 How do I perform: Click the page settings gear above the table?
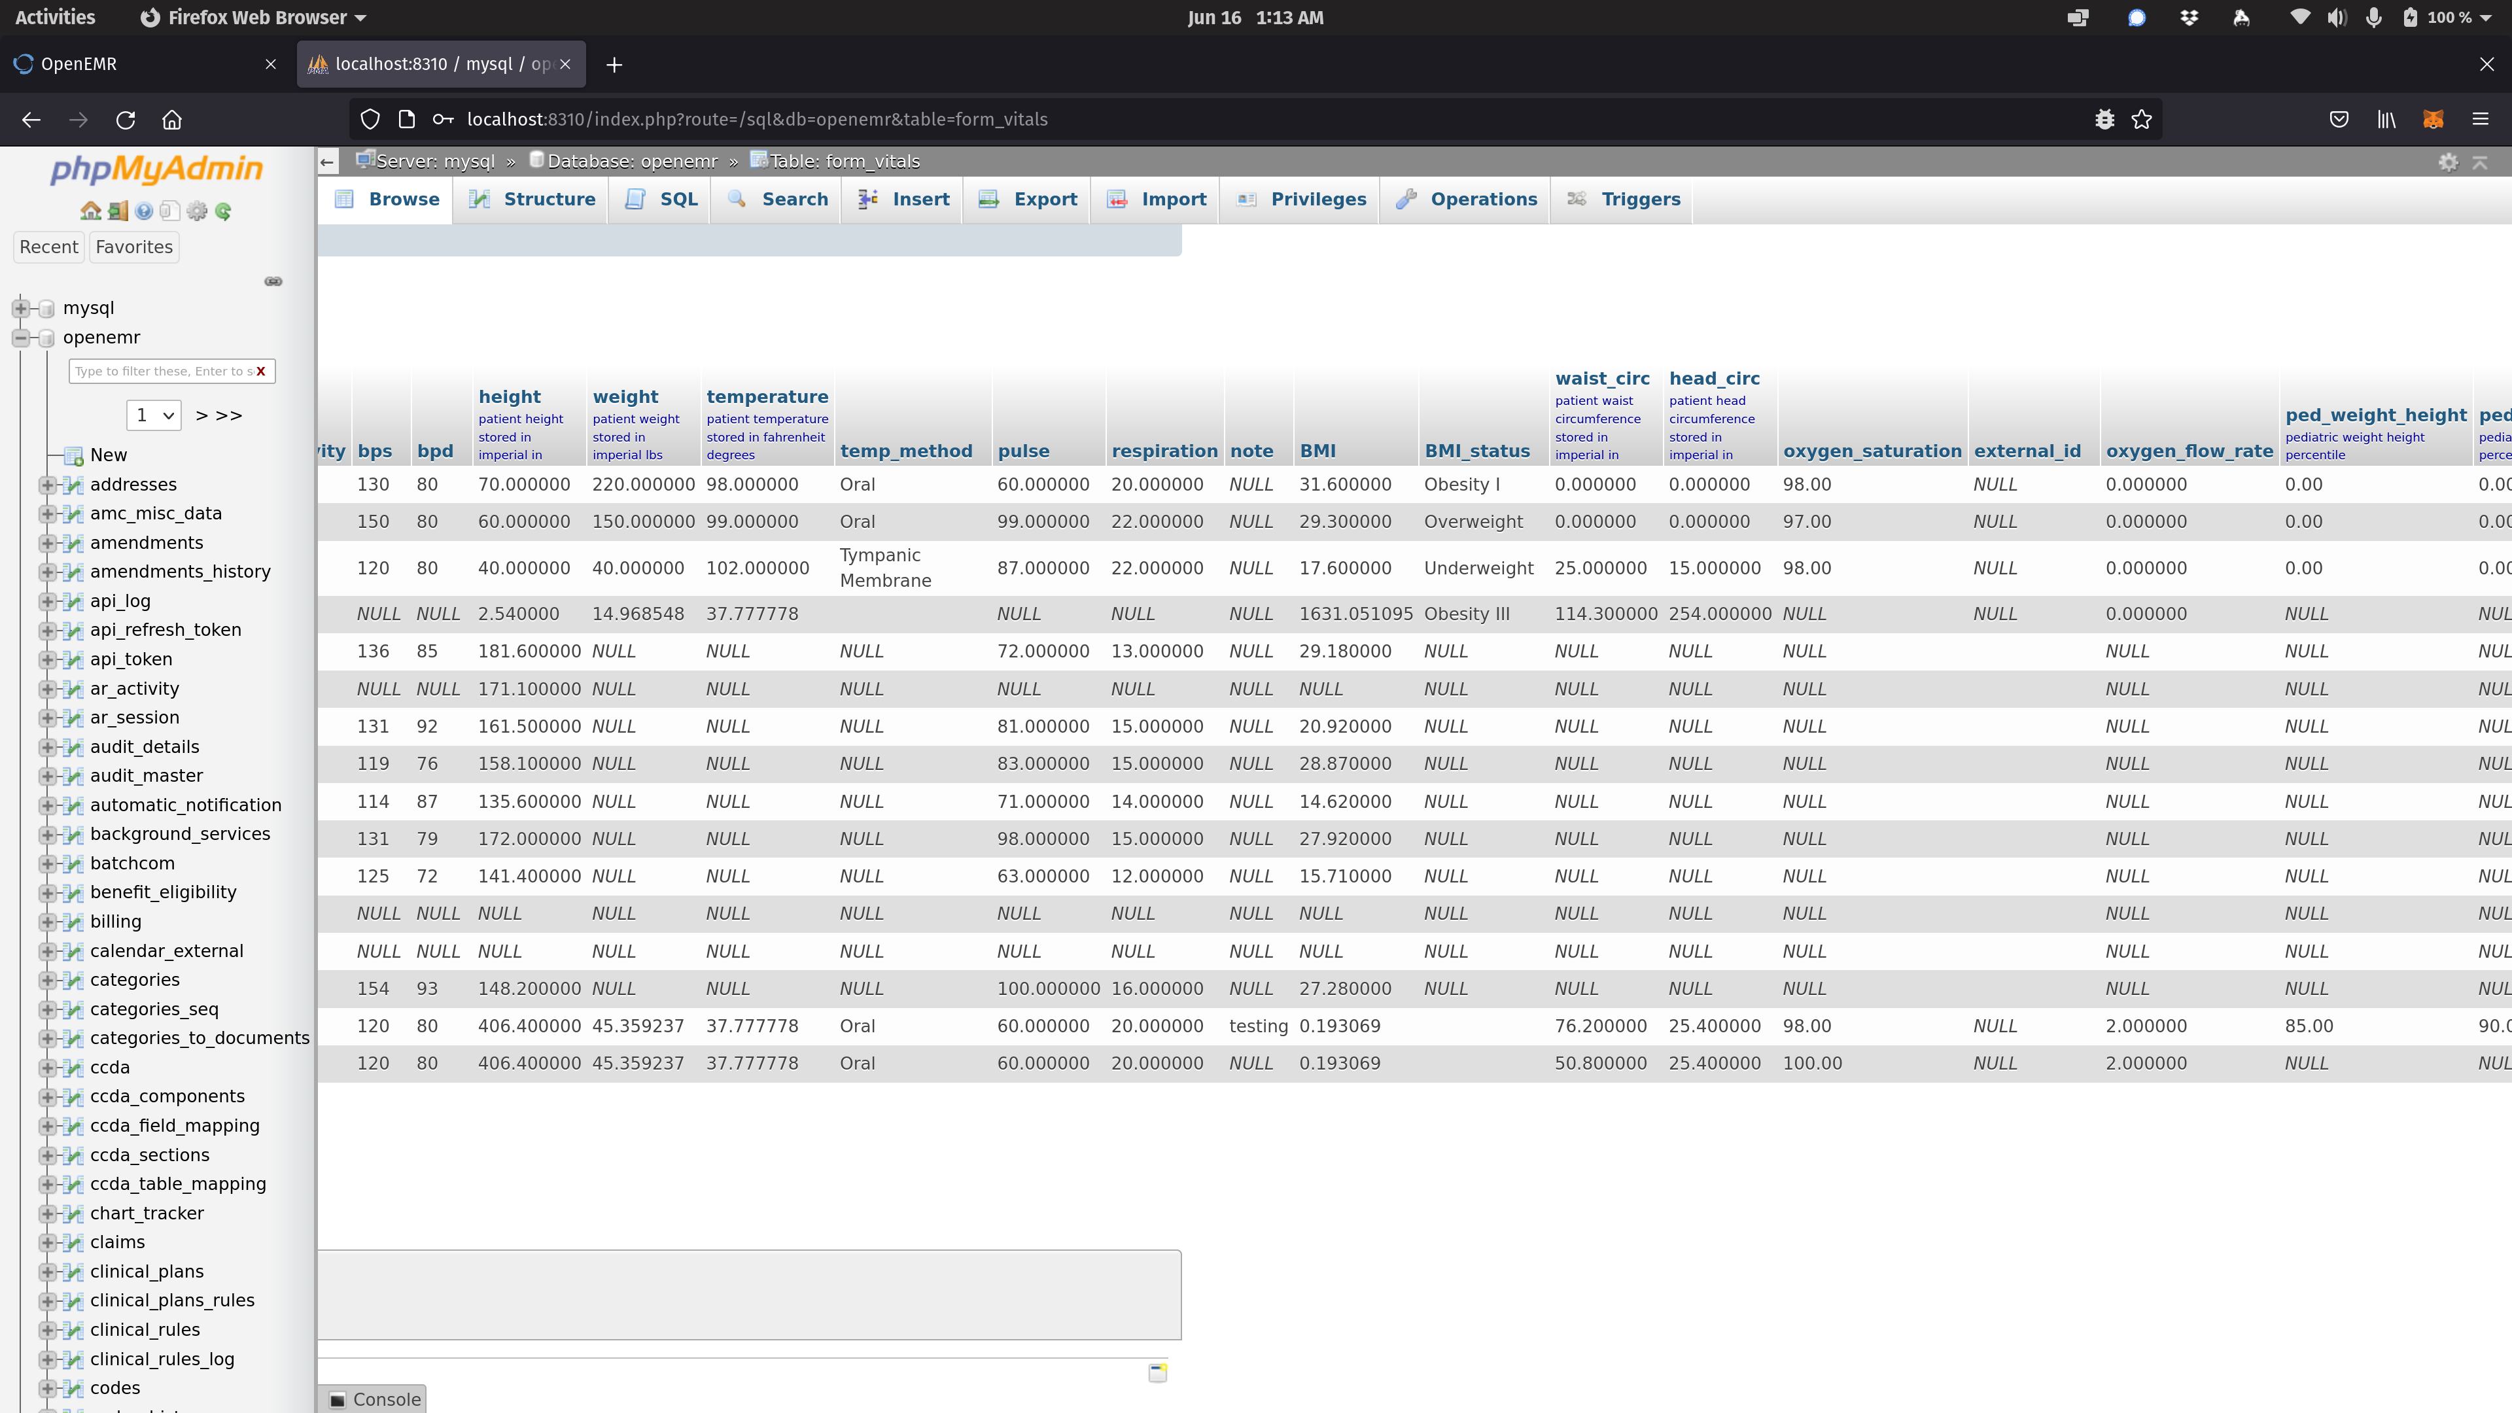(2450, 162)
